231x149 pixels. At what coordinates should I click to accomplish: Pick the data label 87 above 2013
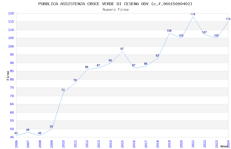(x=98, y=66)
